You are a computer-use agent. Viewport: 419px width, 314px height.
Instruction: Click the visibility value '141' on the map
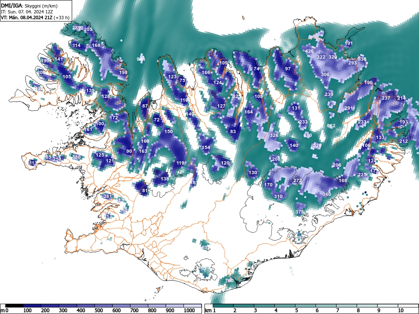coord(59,59)
